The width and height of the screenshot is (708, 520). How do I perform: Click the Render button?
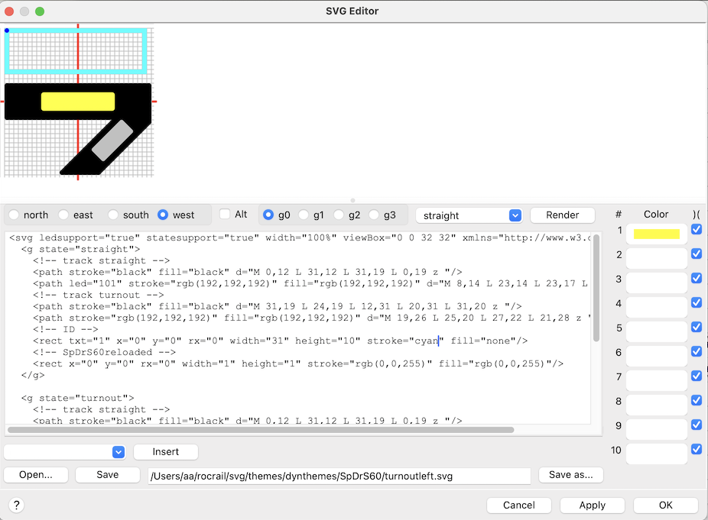pyautogui.click(x=562, y=215)
